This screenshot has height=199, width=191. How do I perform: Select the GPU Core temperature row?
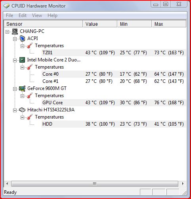point(114,103)
